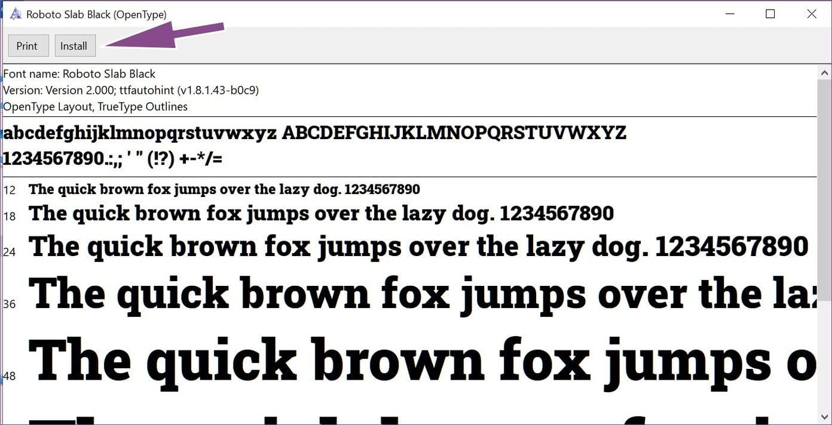832x425 pixels.
Task: Click the scrollbar down arrow
Action: [x=824, y=417]
